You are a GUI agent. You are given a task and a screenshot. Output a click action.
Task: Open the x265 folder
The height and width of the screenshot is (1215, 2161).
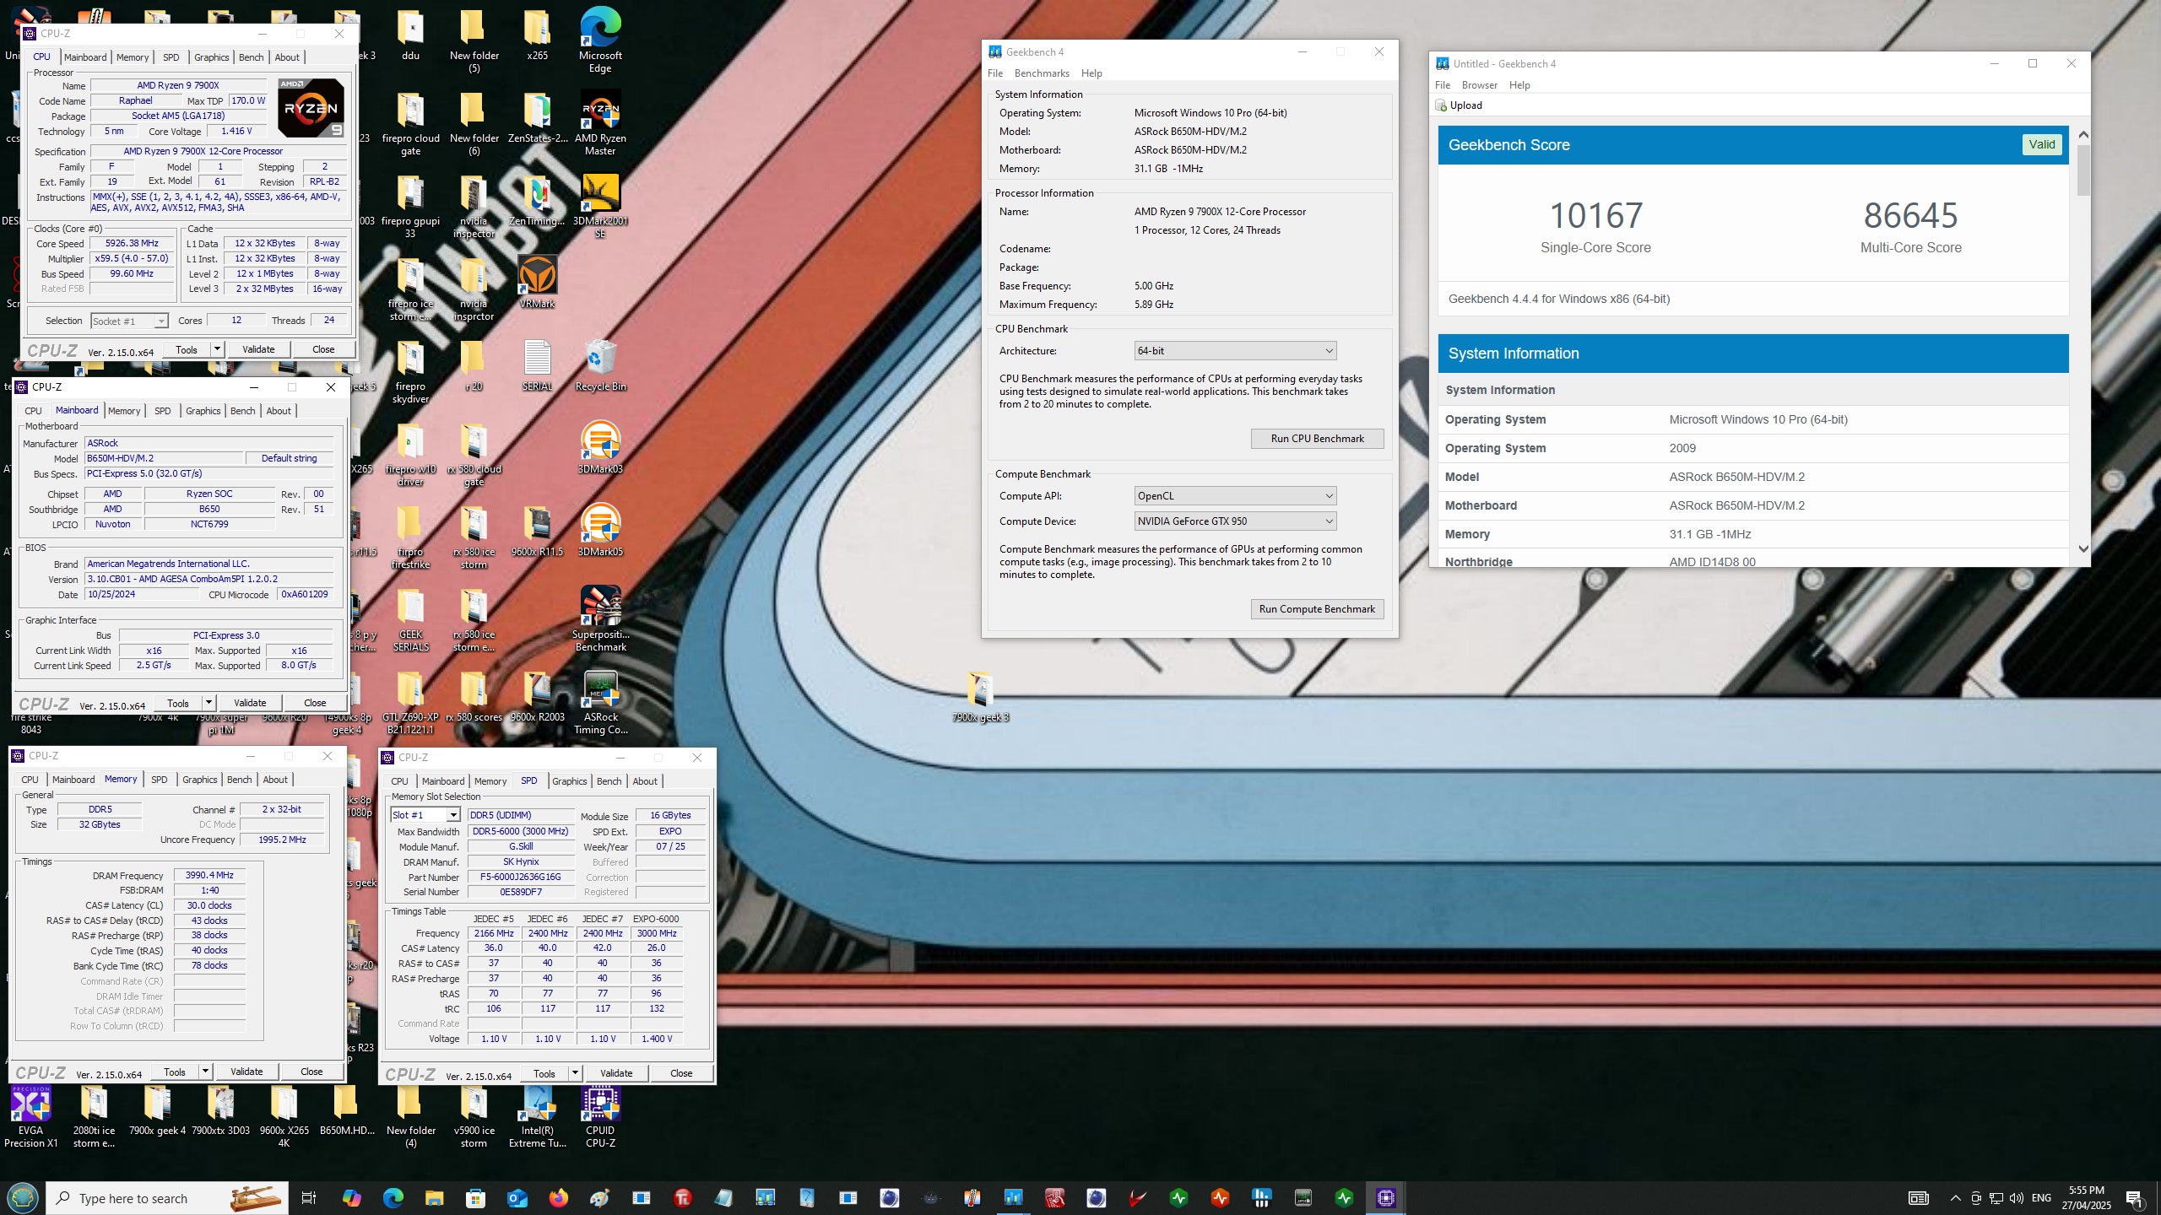point(537,34)
